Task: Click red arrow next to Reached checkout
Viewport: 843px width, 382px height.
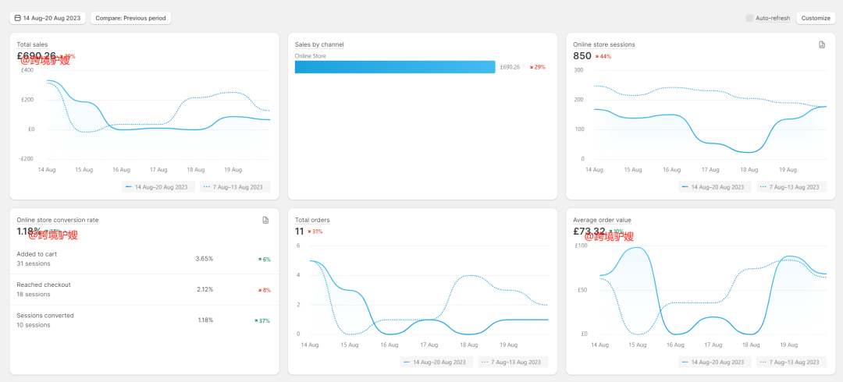Action: coord(261,290)
